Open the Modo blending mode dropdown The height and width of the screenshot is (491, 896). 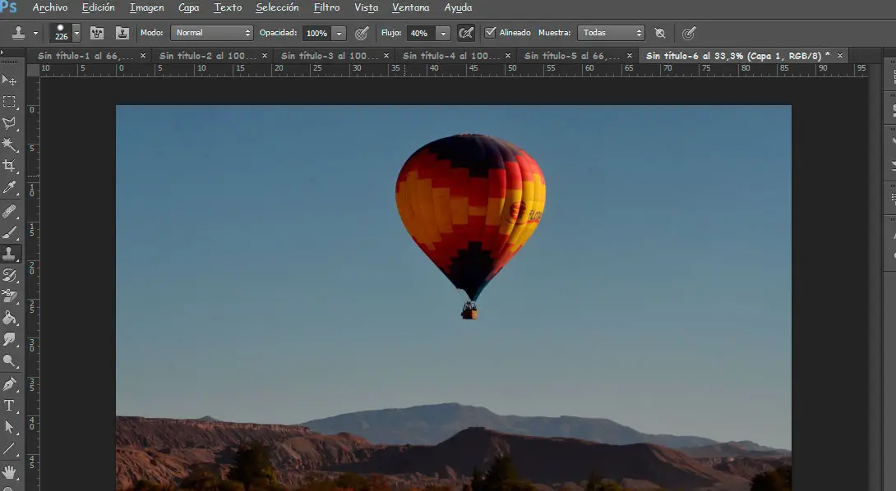212,33
